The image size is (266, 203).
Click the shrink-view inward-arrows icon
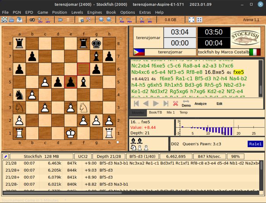point(199,20)
